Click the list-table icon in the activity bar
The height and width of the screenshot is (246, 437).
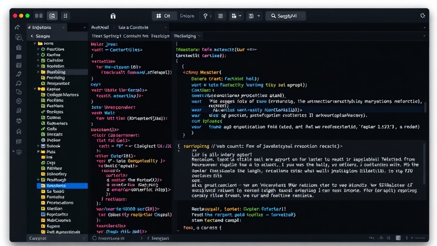(19, 141)
